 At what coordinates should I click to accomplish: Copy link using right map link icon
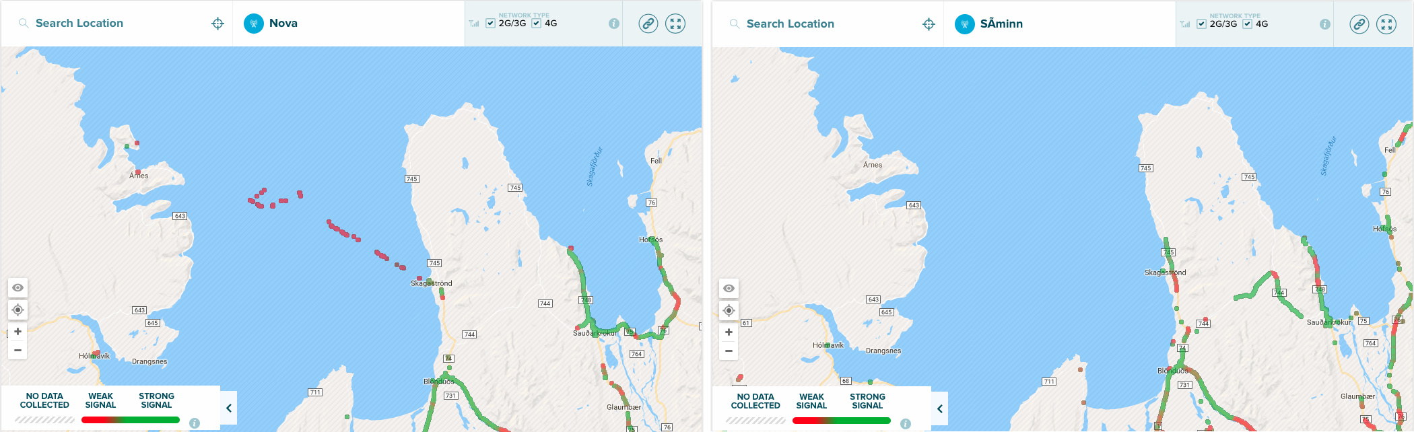pos(1359,24)
